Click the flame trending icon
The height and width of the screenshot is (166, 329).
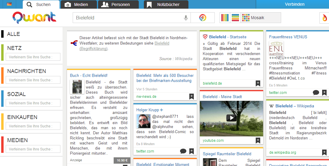pos(325,18)
